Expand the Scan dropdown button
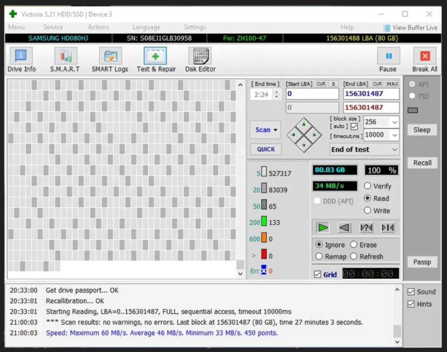Screen dimensions: 447x352 [265, 130]
